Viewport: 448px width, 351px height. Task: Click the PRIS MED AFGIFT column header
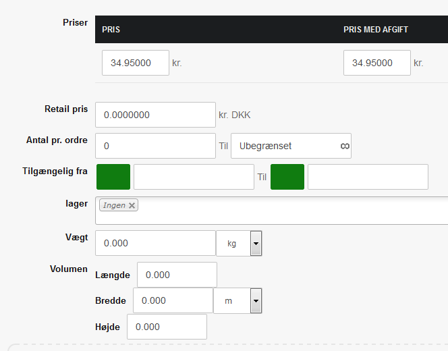[x=375, y=30]
